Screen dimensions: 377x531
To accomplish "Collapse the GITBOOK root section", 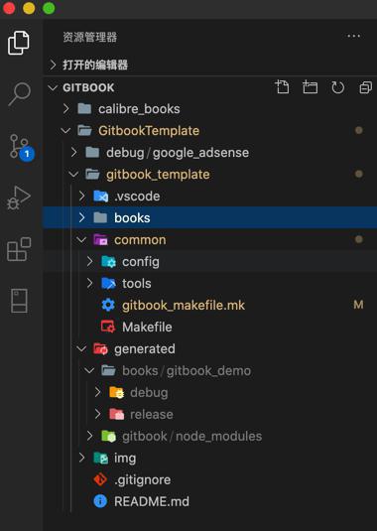I will click(x=53, y=87).
